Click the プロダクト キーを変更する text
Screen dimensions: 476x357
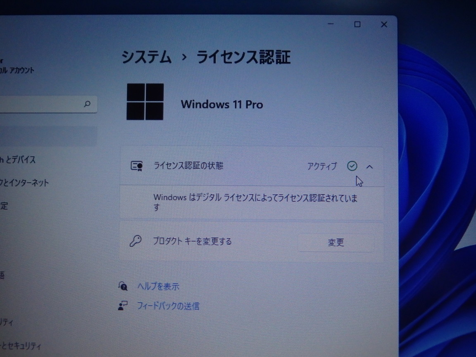pos(192,241)
